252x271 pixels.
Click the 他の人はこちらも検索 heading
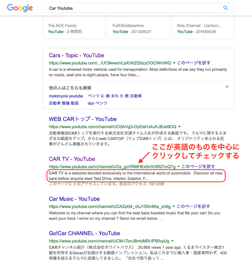70,88
